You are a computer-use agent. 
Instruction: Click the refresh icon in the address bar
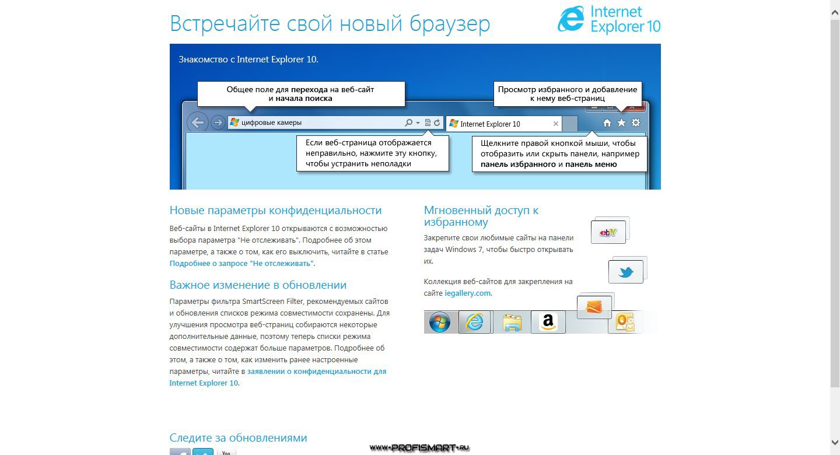(x=437, y=123)
